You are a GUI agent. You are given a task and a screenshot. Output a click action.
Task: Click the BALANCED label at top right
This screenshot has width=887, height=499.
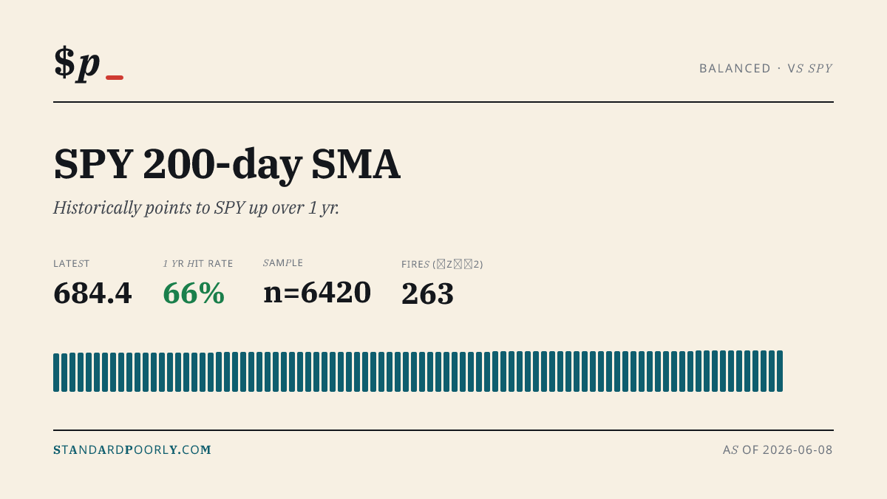[735, 68]
